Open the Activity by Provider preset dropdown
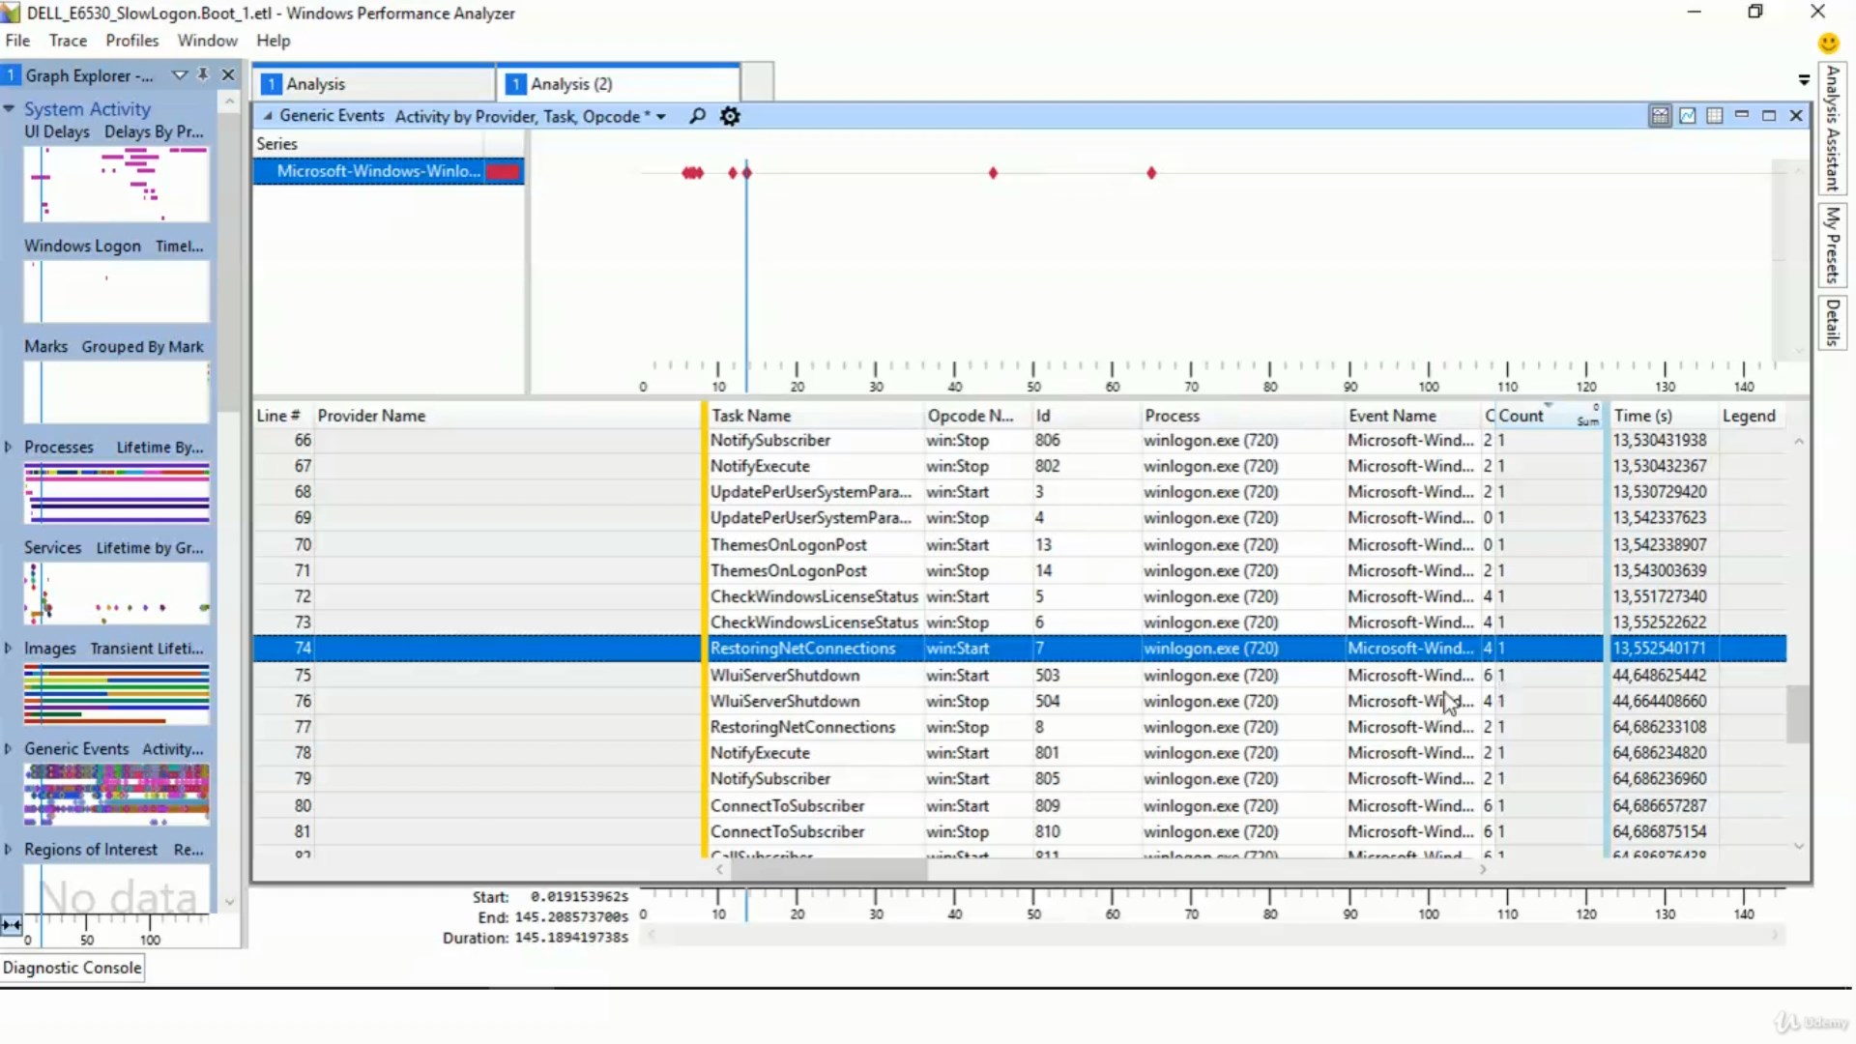Image resolution: width=1856 pixels, height=1044 pixels. point(661,117)
